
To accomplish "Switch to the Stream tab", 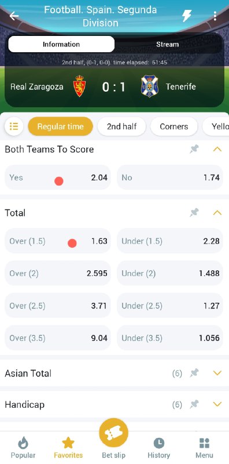I will click(167, 45).
